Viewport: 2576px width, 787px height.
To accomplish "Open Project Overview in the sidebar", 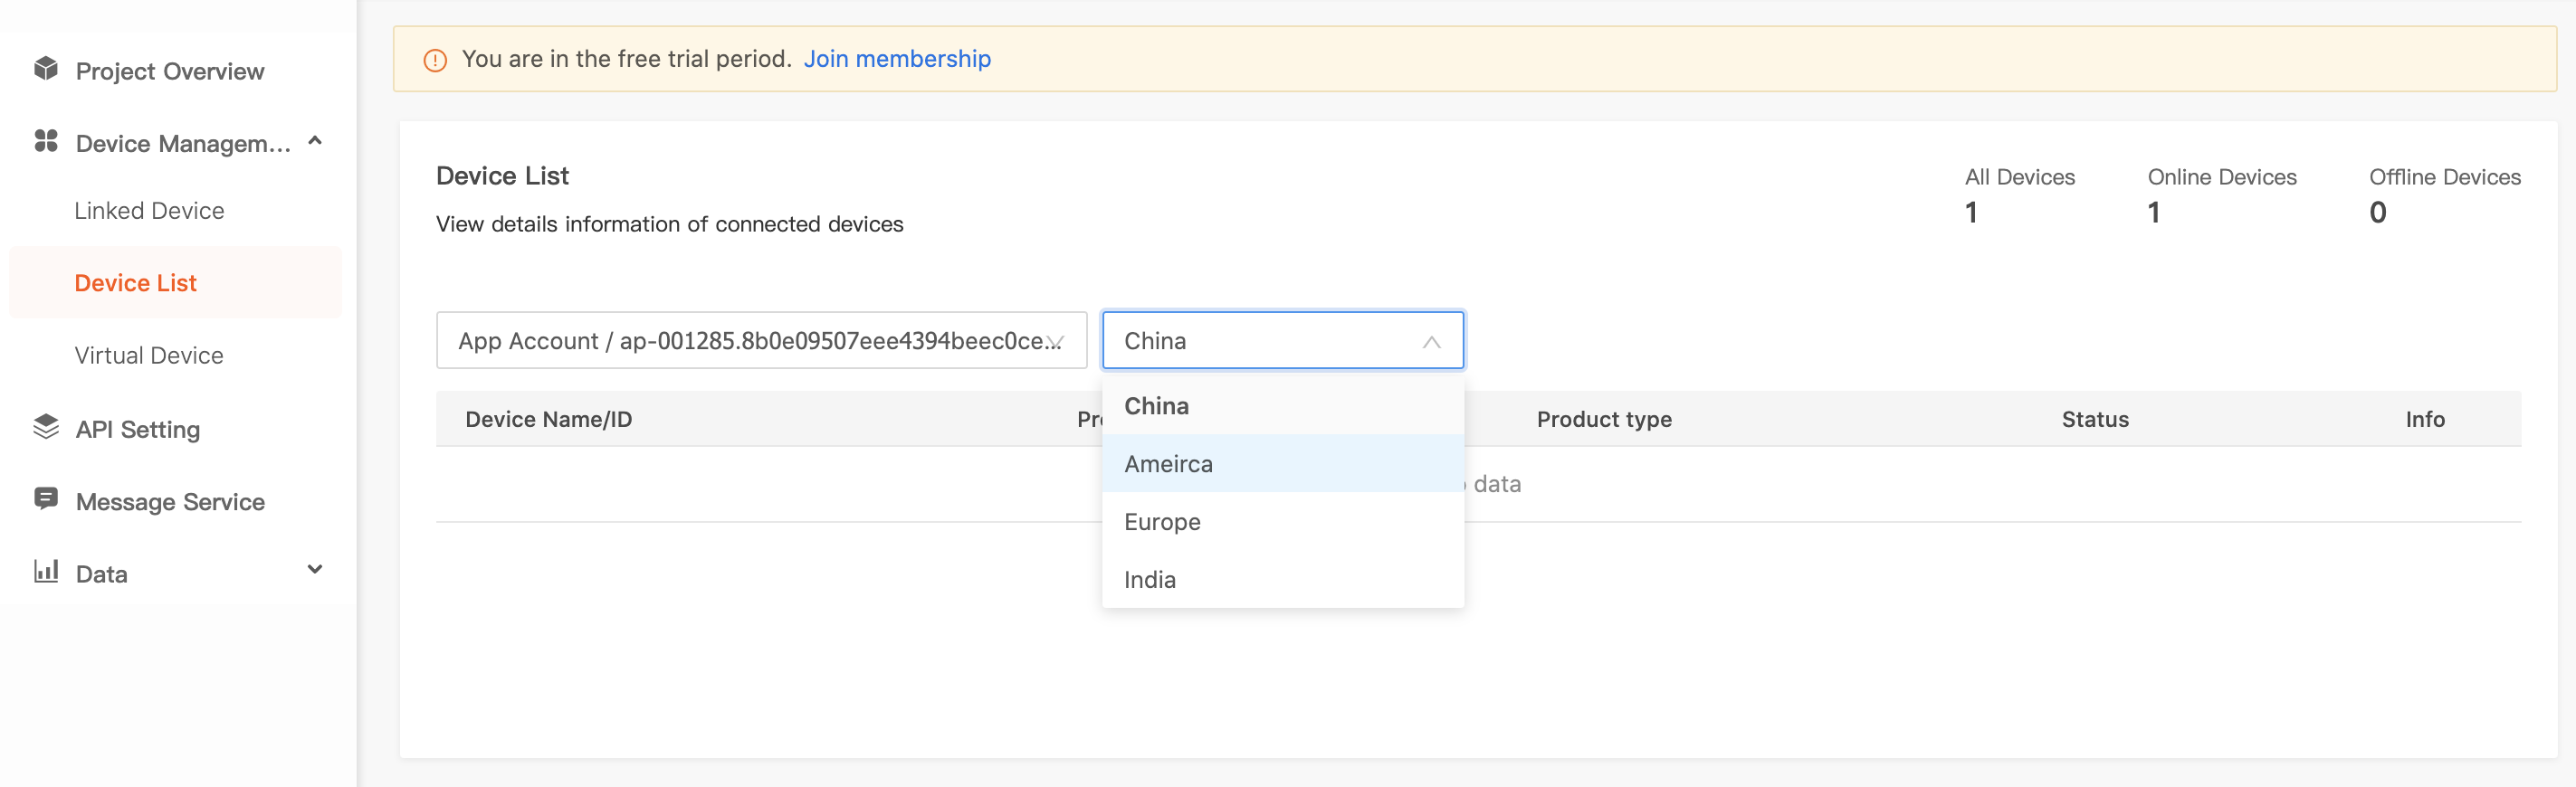I will point(170,71).
